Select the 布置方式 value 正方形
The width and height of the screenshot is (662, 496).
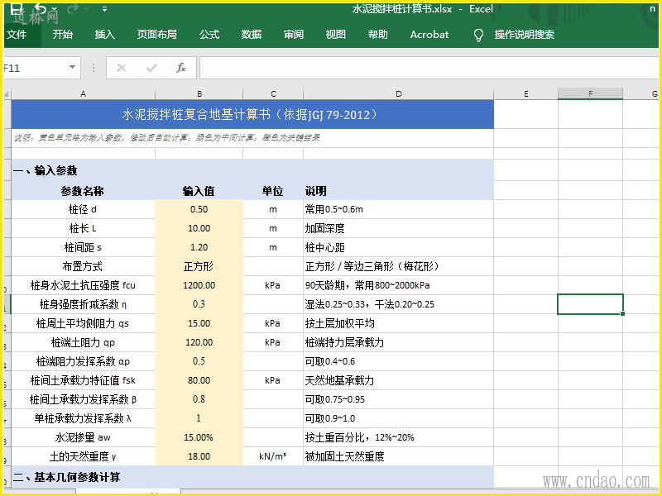[x=199, y=266]
